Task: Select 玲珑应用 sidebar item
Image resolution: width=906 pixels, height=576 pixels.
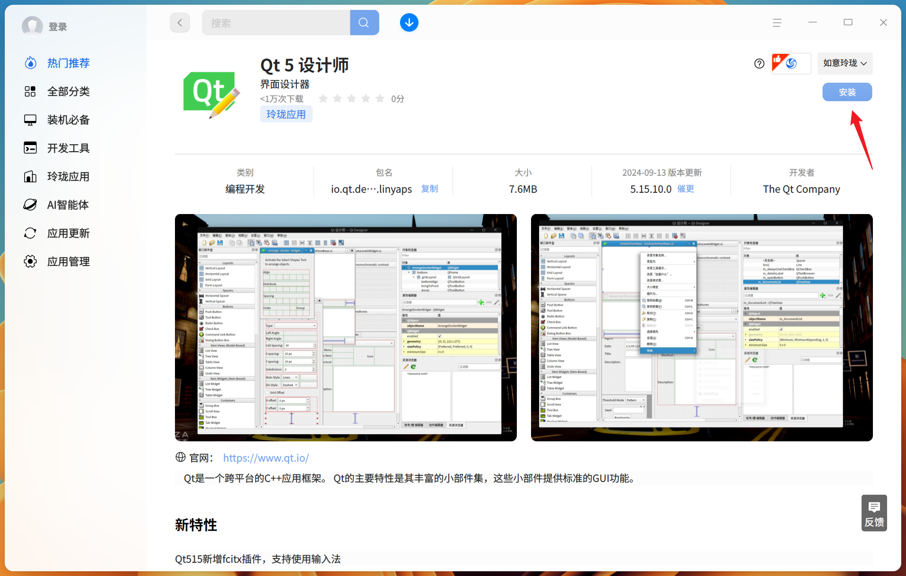Action: pos(68,176)
